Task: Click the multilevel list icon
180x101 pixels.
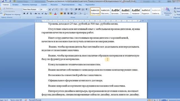Action: [71, 9]
